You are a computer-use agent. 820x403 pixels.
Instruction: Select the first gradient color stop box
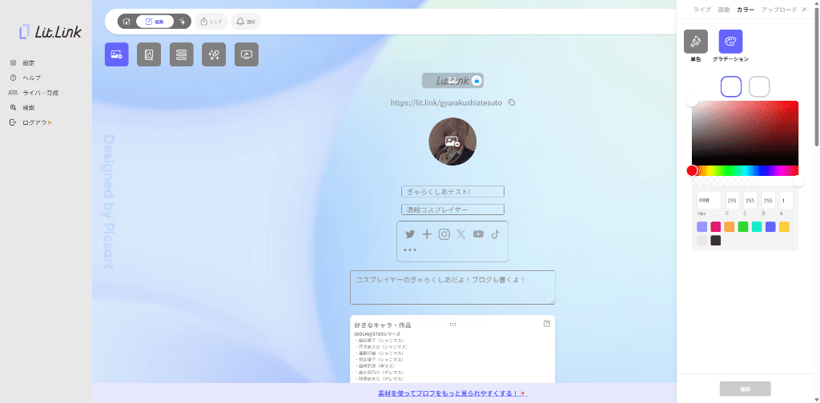click(x=731, y=86)
